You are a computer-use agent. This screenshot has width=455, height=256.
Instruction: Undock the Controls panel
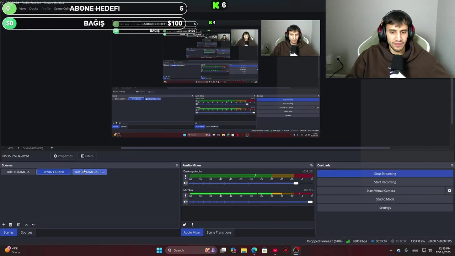[x=452, y=165]
